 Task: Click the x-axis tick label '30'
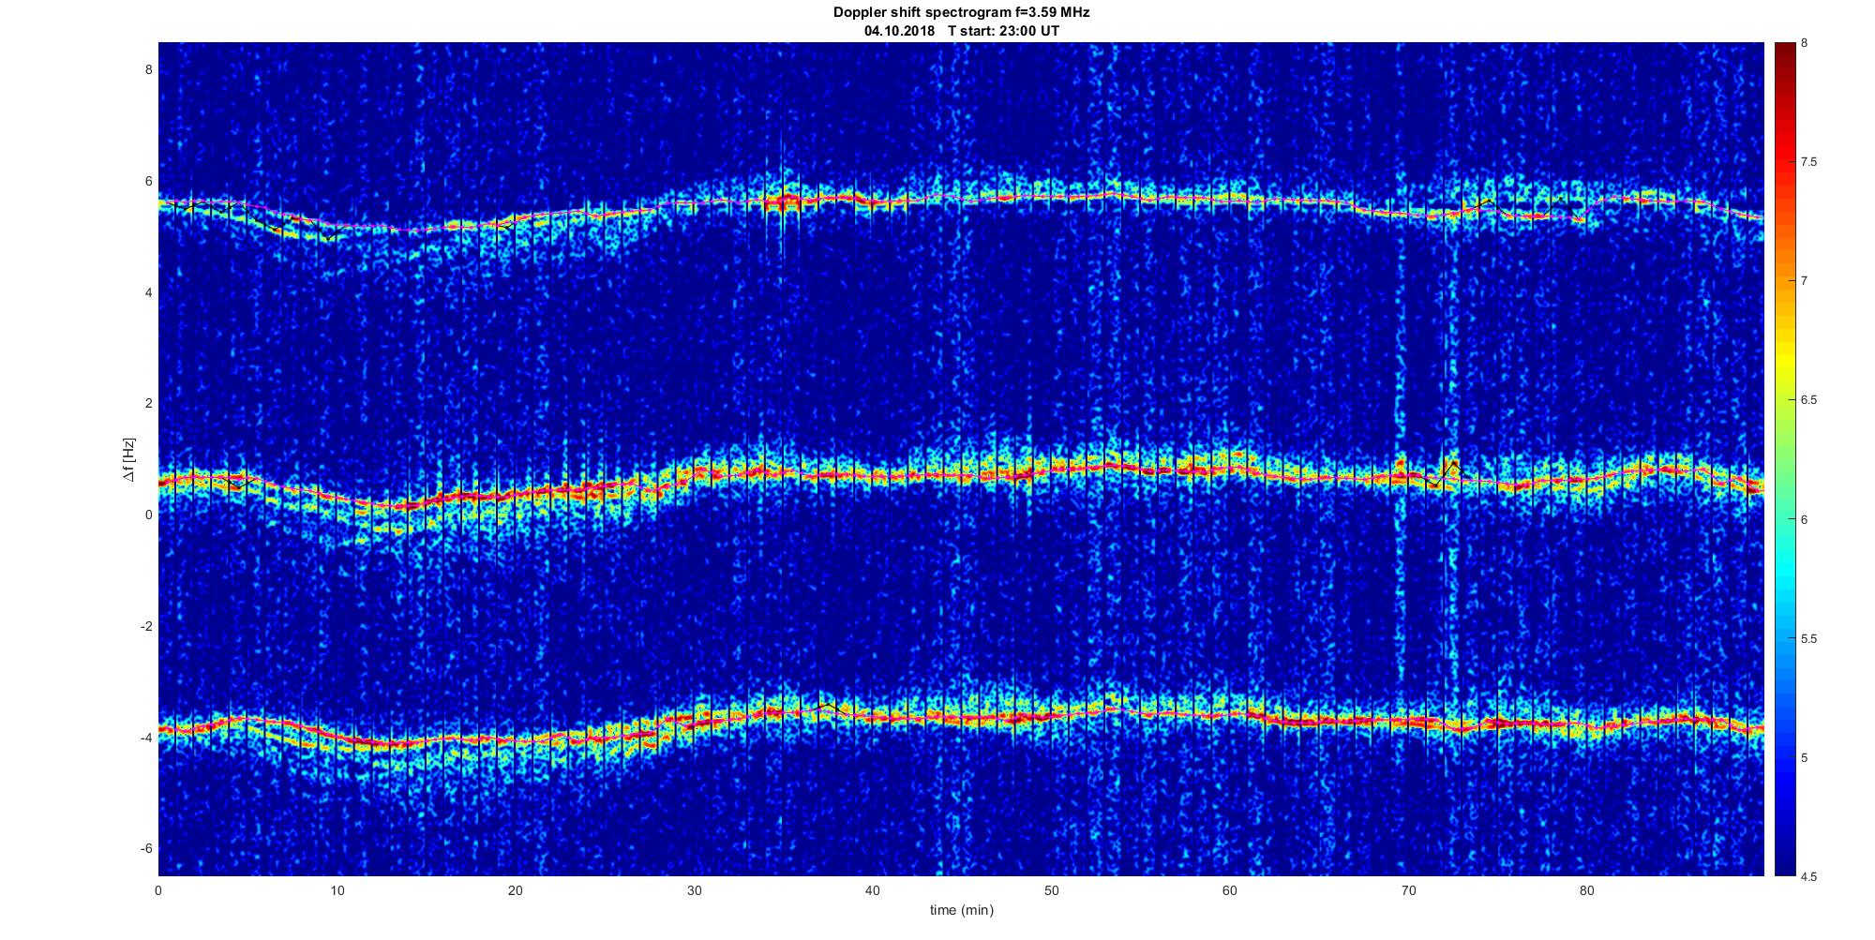click(695, 890)
